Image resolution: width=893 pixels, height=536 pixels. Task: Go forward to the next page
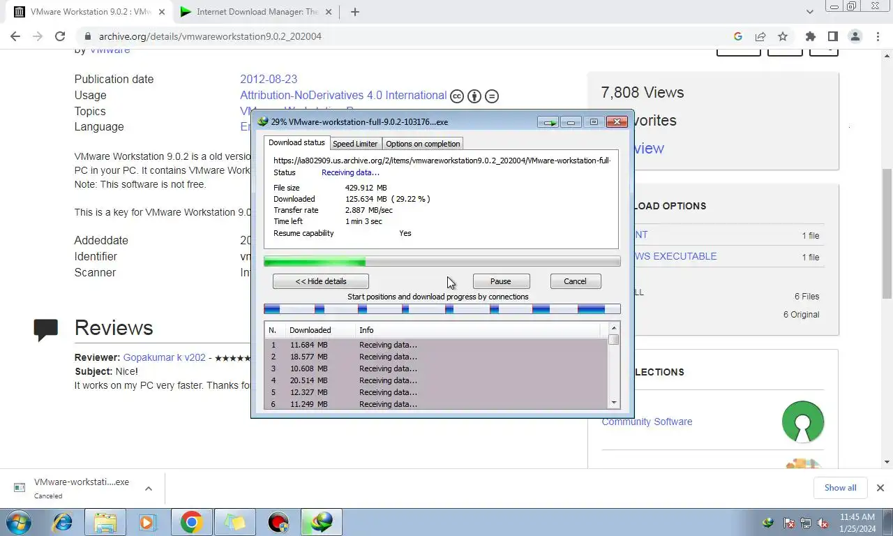point(38,36)
